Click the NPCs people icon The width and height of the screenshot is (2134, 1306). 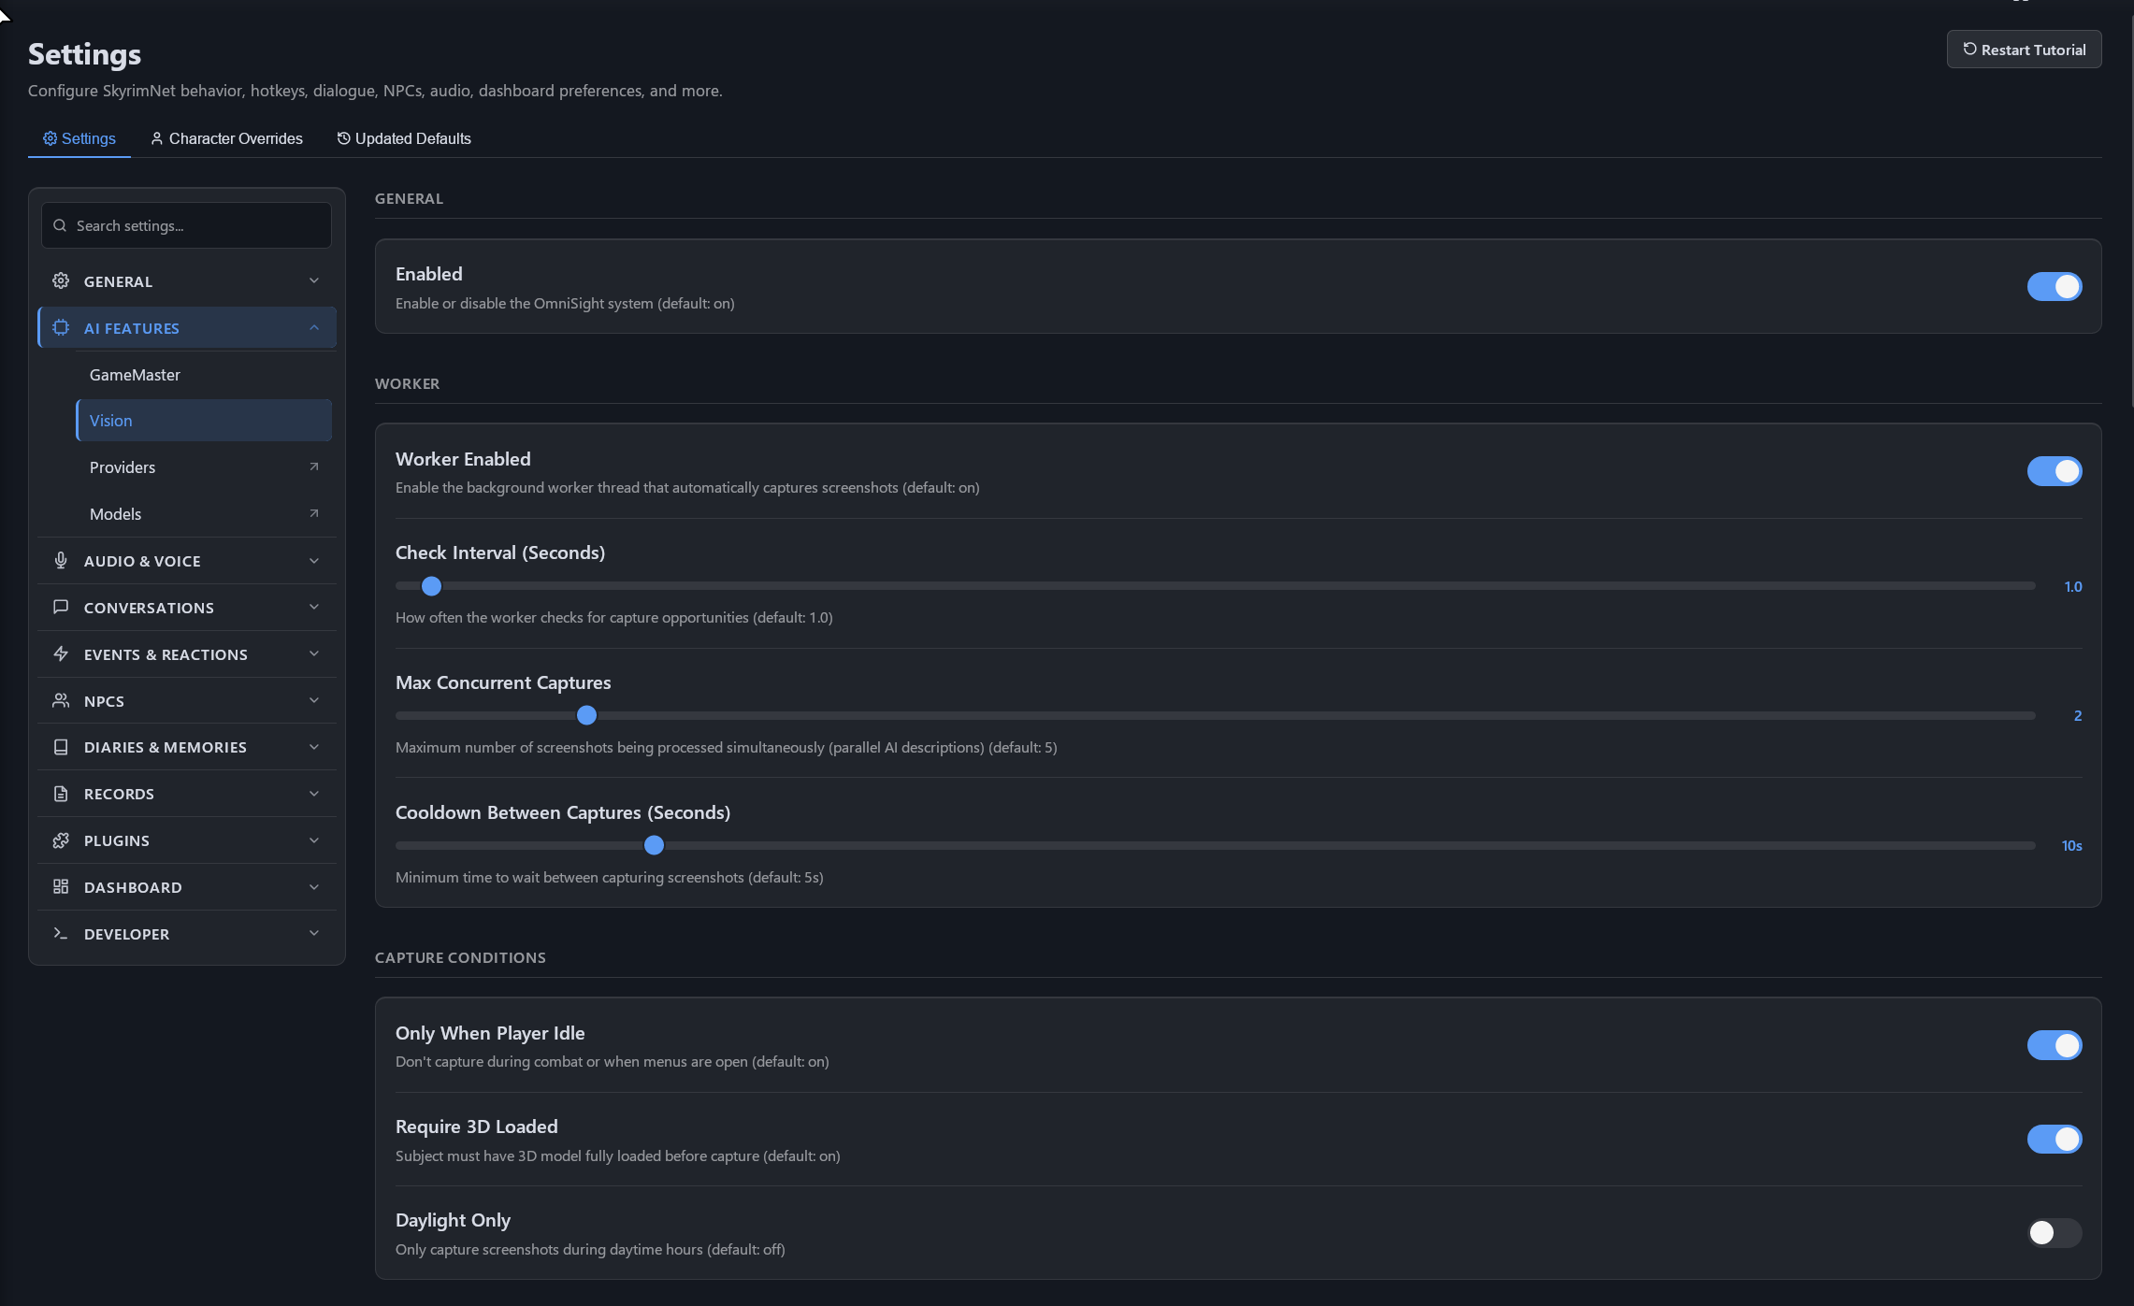(61, 700)
